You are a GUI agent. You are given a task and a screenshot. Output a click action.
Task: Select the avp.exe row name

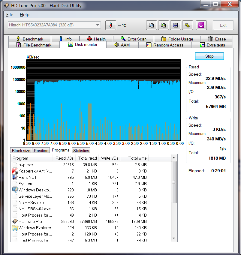click(x=26, y=165)
